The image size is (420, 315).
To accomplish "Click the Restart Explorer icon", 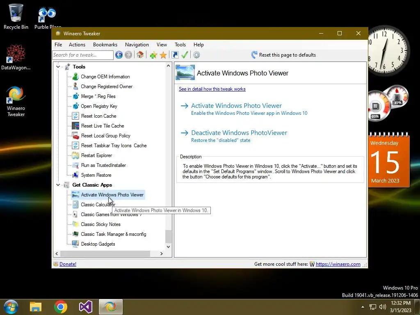I will (x=75, y=155).
